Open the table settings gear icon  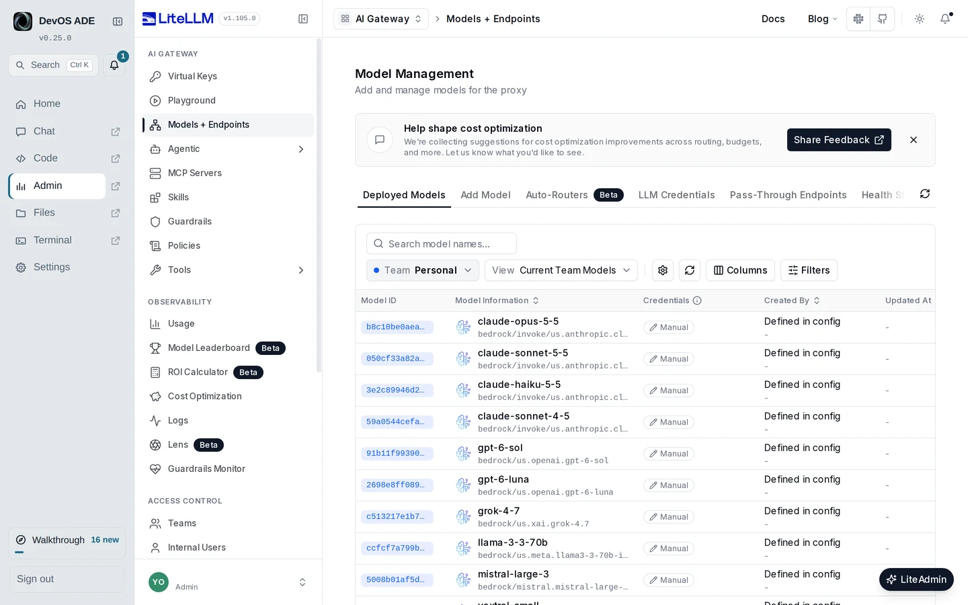coord(663,270)
